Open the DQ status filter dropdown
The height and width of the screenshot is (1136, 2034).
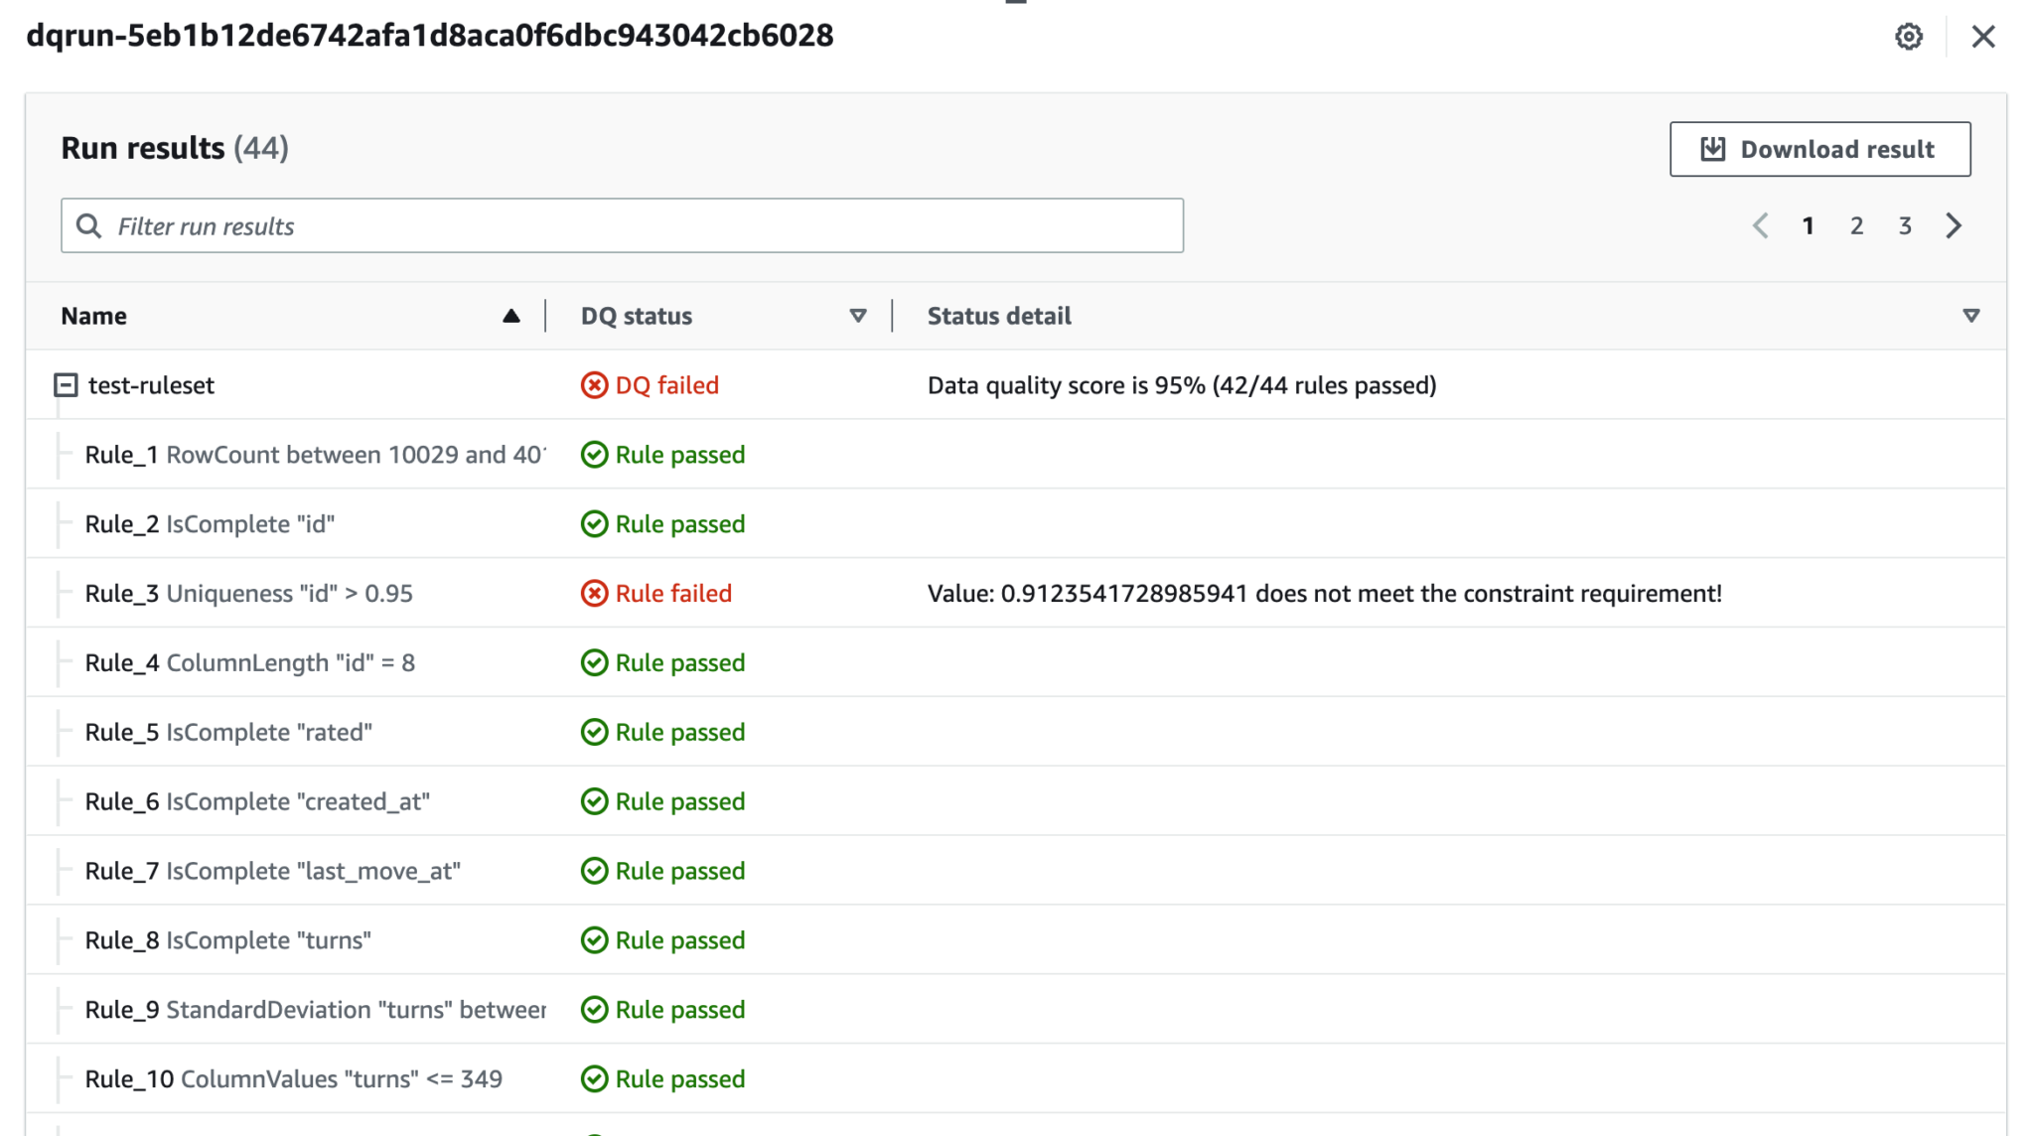click(x=857, y=316)
